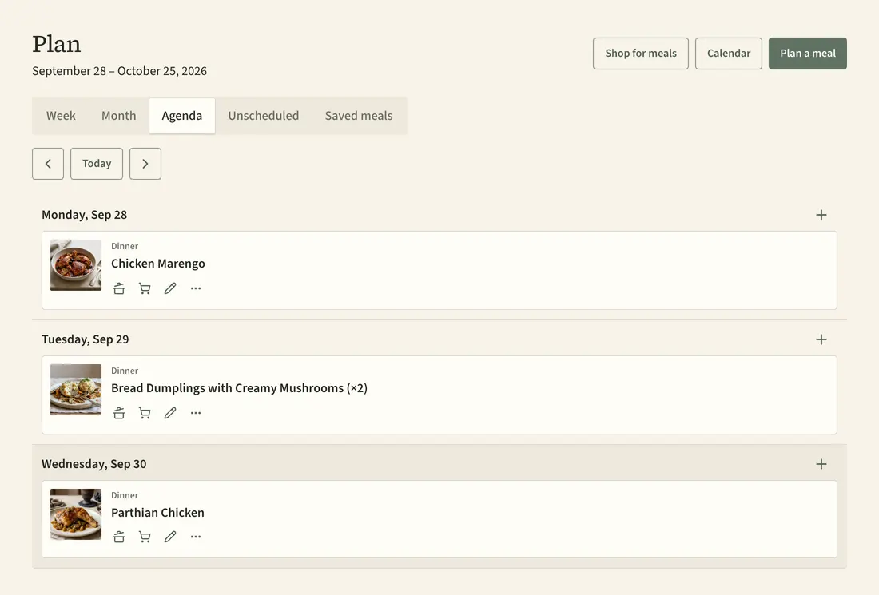This screenshot has width=879, height=595.
Task: Open the Bread Dumplings photo thumbnail
Action: coord(76,390)
